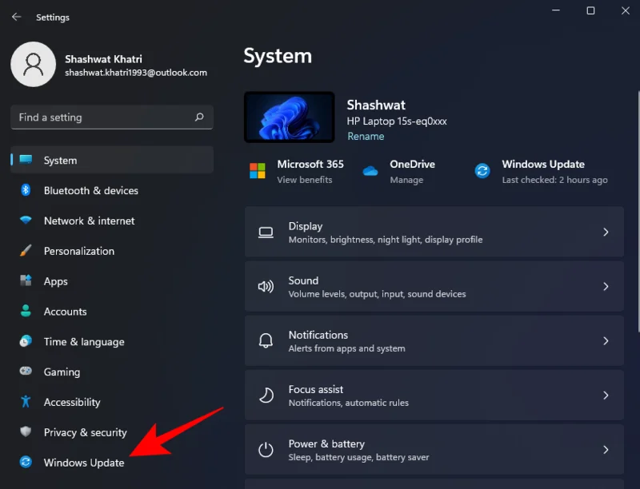Click the Sound speaker icon
Image resolution: width=640 pixels, height=489 pixels.
[266, 286]
